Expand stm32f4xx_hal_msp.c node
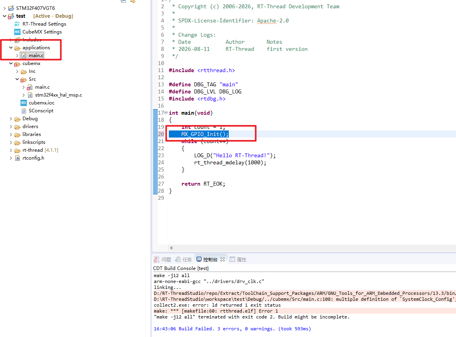This screenshot has height=337, width=456. tap(24, 95)
